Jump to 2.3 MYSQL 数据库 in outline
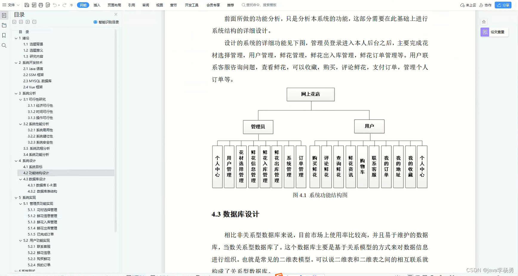This screenshot has width=518, height=276. (x=37, y=81)
